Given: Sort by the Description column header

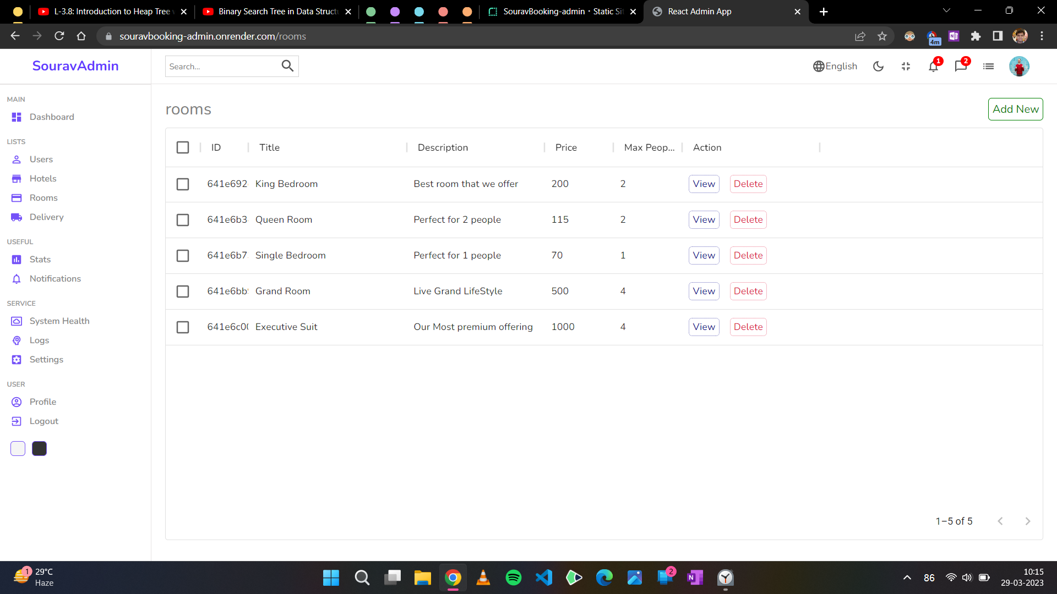Looking at the screenshot, I should (x=443, y=147).
